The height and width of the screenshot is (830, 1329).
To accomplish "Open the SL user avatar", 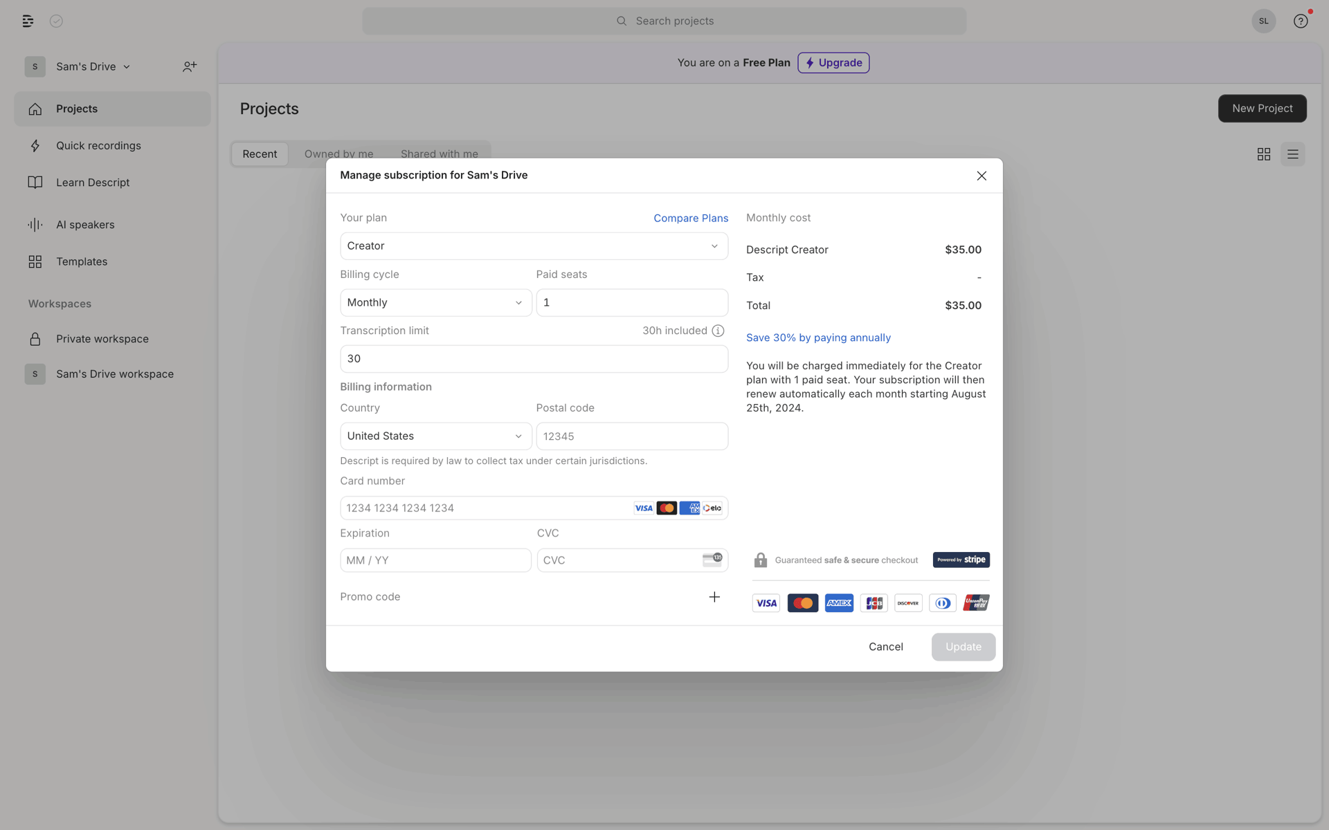I will click(1263, 21).
